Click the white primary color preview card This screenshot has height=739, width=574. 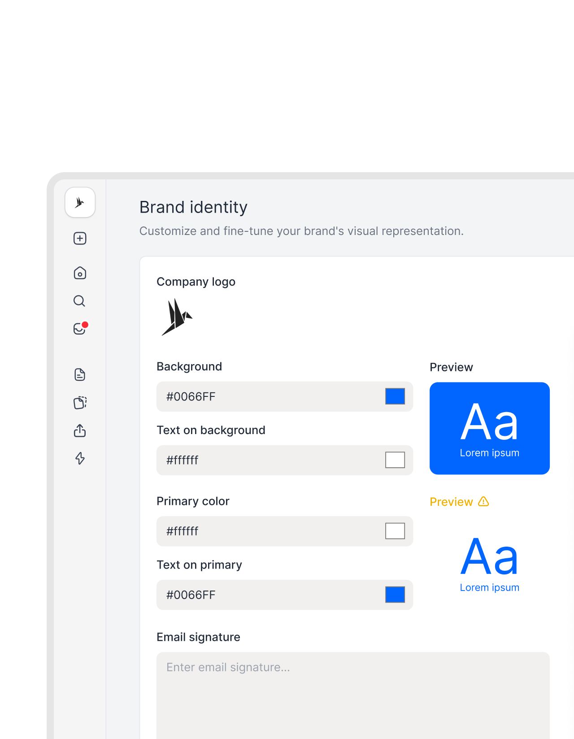point(490,563)
